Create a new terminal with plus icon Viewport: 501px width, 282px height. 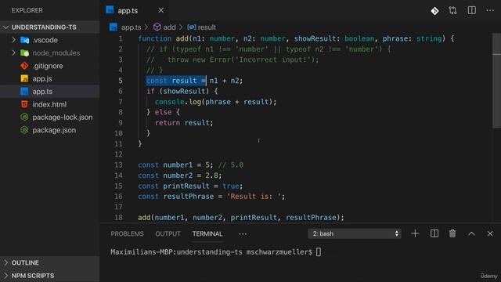tap(415, 233)
